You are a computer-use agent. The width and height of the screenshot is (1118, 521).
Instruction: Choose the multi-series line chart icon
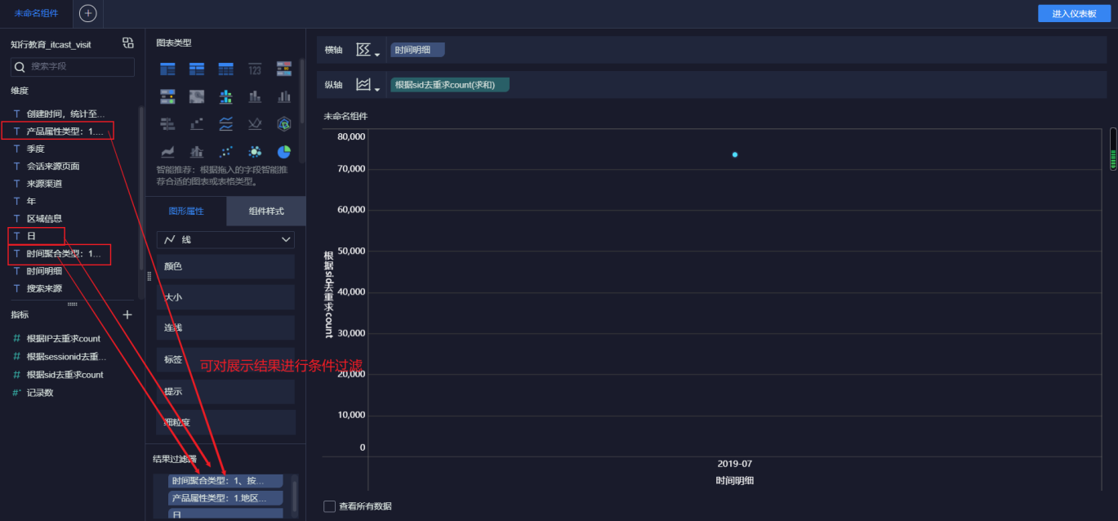point(226,124)
